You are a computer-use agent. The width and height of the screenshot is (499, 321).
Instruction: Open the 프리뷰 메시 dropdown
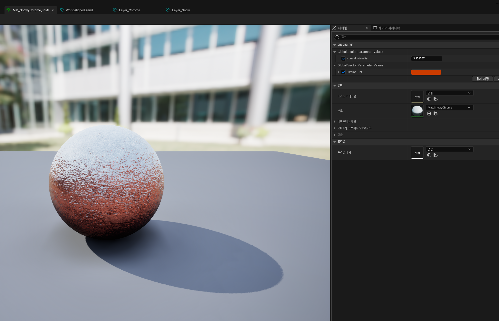point(449,149)
